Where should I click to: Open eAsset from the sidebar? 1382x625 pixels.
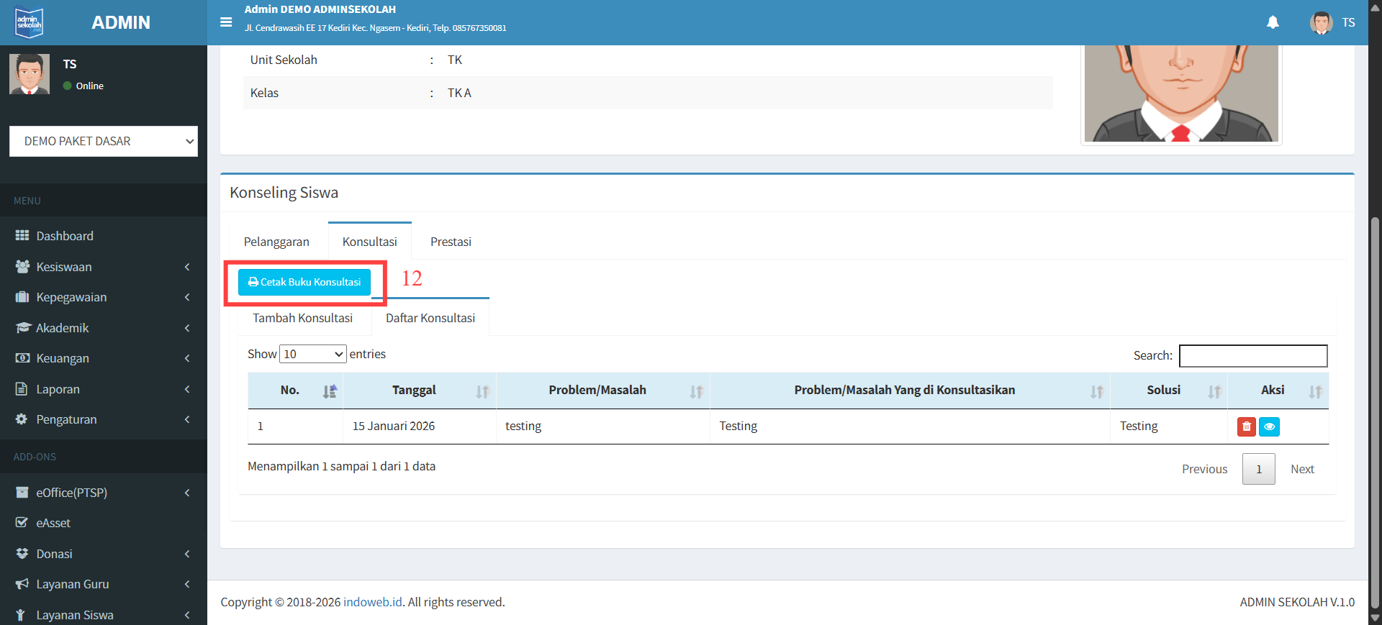point(53,523)
